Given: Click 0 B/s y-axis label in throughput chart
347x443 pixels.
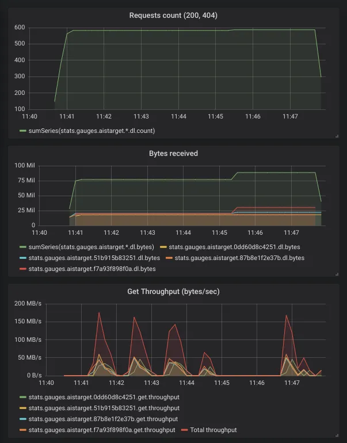Looking at the screenshot, I should pos(34,376).
